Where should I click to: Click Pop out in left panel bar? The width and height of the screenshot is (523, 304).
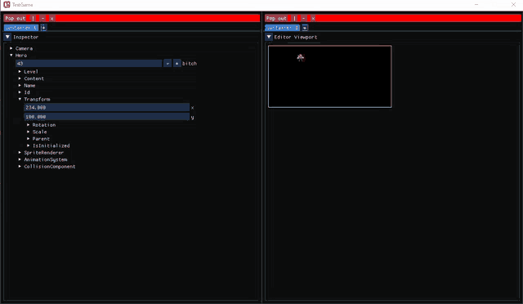pyautogui.click(x=16, y=18)
